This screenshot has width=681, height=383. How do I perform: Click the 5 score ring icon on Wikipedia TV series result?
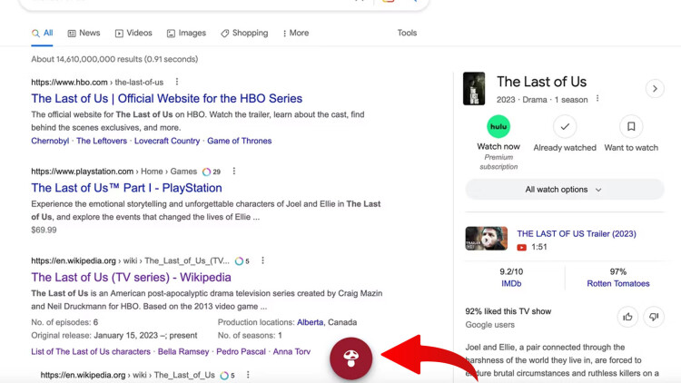point(239,261)
